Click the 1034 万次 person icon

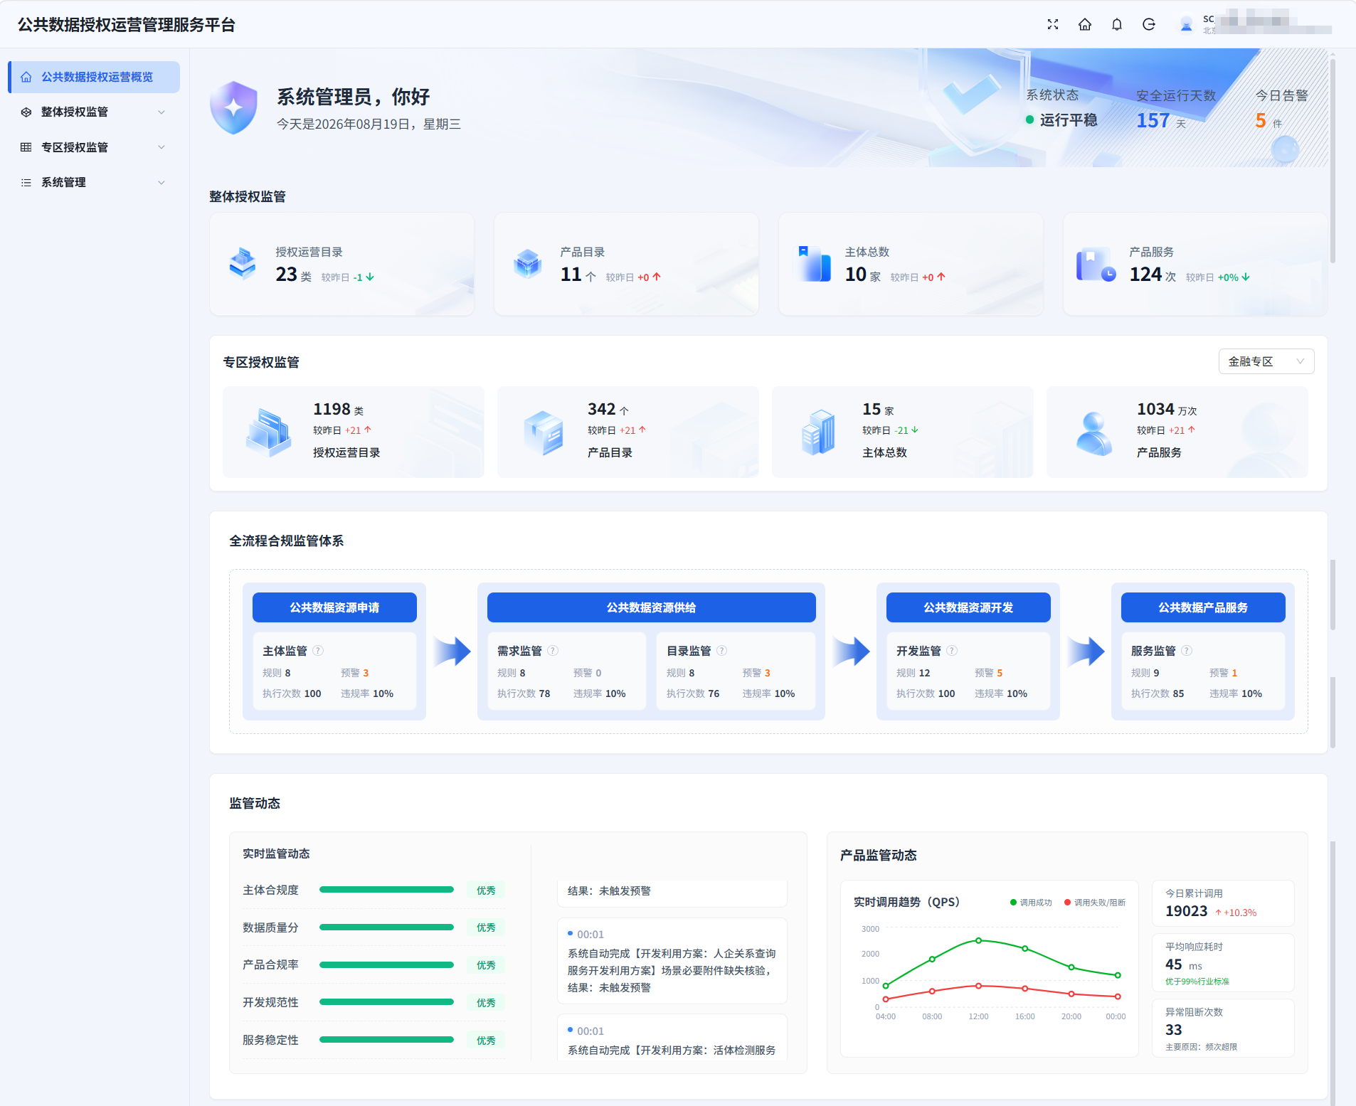coord(1093,433)
